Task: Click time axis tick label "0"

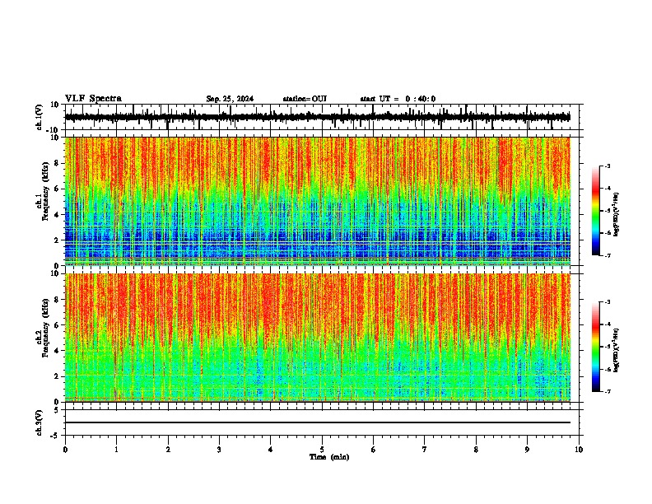Action: coord(65,450)
